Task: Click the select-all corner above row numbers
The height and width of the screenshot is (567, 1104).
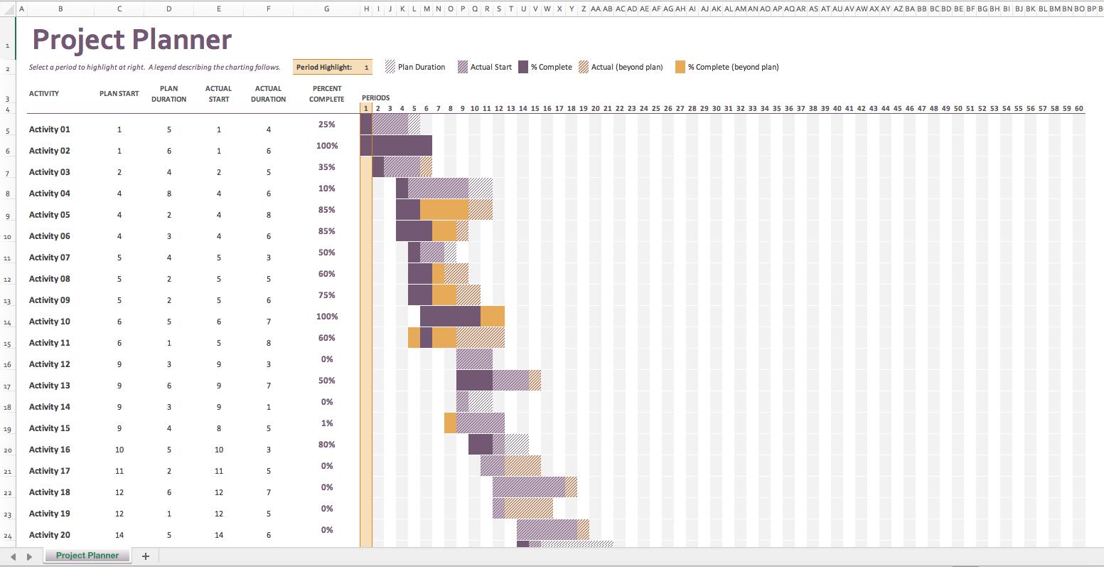Action: pyautogui.click(x=6, y=10)
